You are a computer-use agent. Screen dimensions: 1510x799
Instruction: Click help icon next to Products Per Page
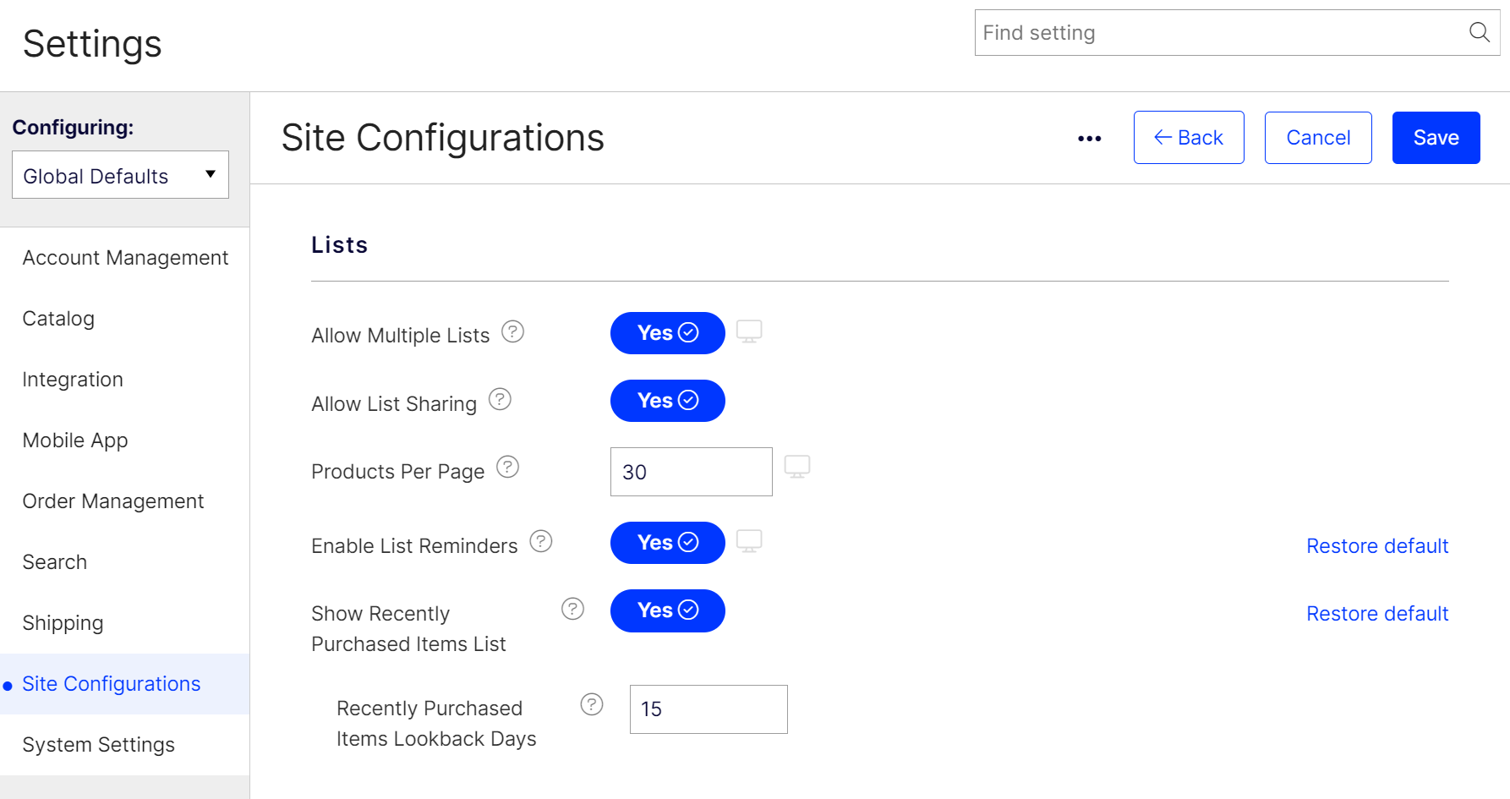coord(507,467)
